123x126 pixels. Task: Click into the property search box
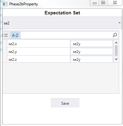[69, 35]
